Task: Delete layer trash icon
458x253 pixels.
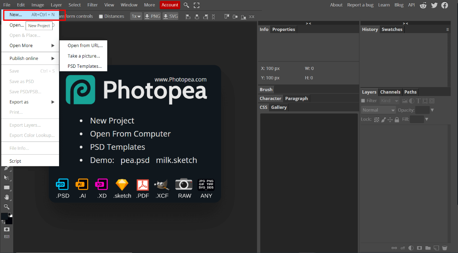Action: pyautogui.click(x=445, y=248)
